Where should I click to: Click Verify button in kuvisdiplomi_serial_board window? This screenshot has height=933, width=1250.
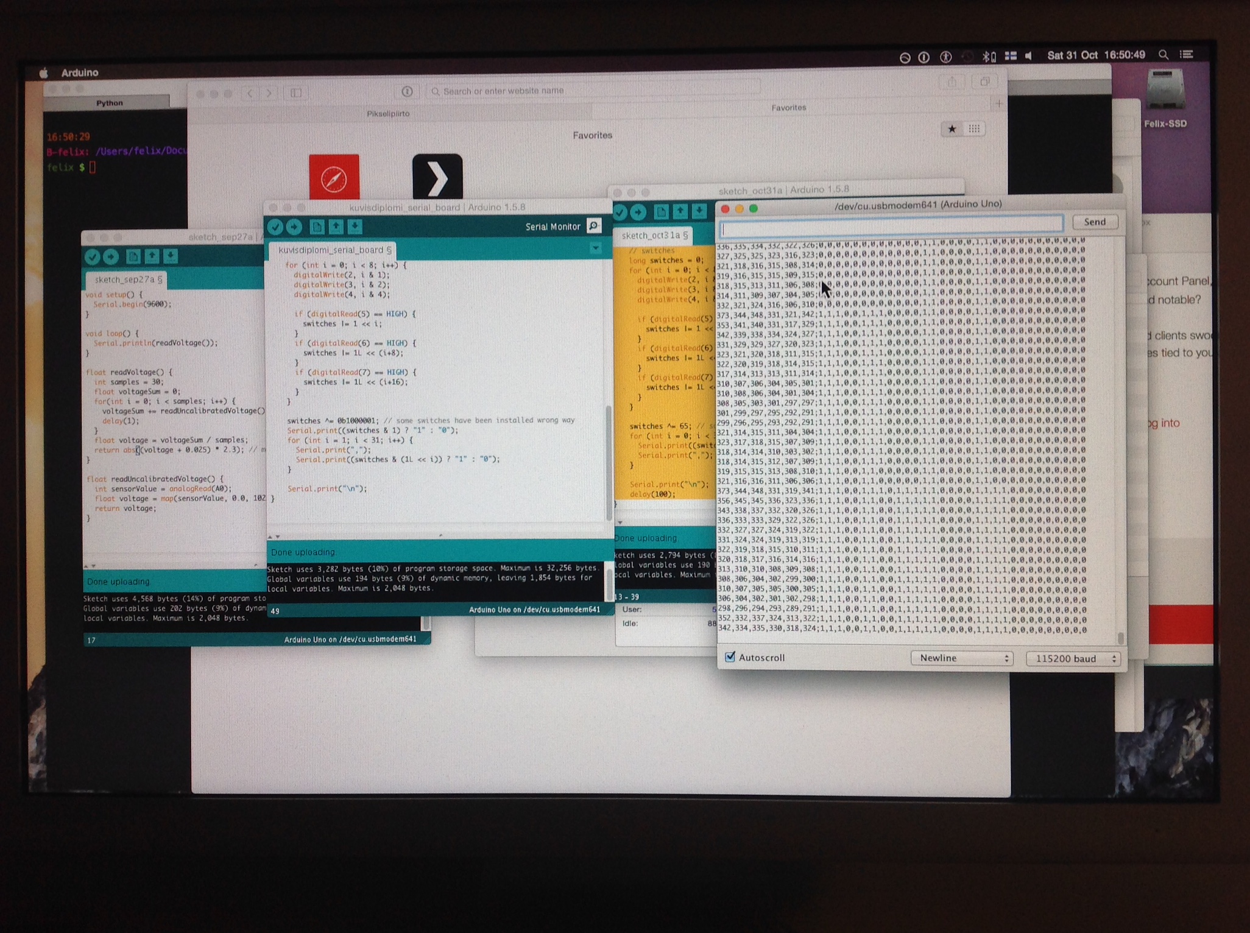(x=275, y=227)
